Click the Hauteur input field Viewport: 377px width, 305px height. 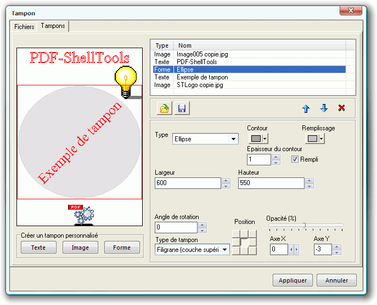271,183
